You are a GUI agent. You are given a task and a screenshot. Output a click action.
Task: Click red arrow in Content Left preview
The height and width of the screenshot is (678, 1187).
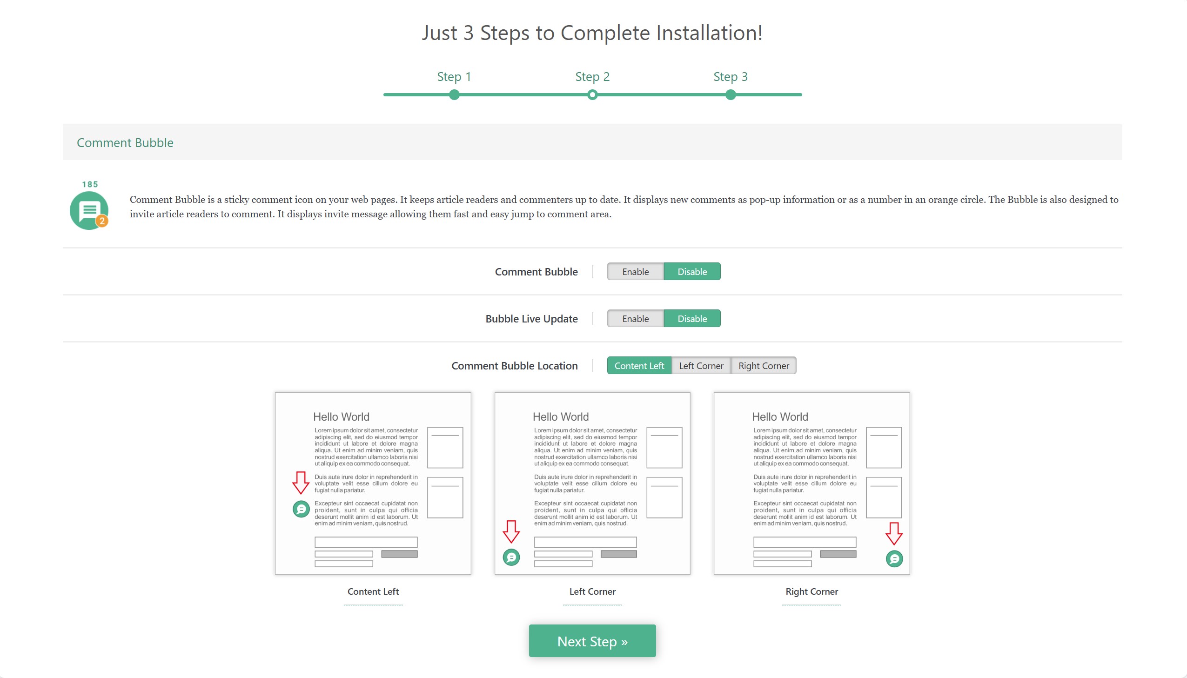pos(301,483)
